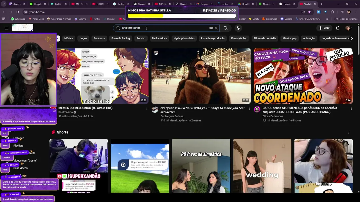The height and width of the screenshot is (202, 360).
Task: Switch to the Node.js tab
Action: click(x=267, y=4)
